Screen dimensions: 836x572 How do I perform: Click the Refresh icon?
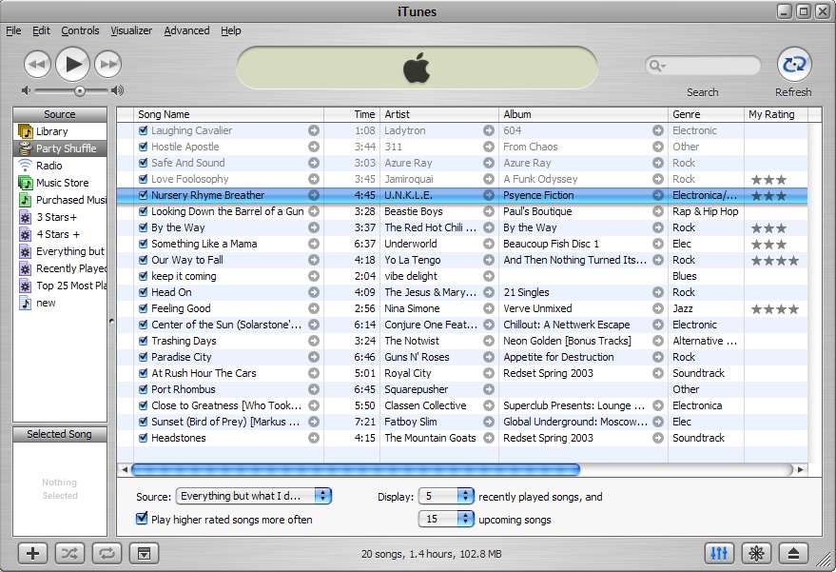pos(793,65)
